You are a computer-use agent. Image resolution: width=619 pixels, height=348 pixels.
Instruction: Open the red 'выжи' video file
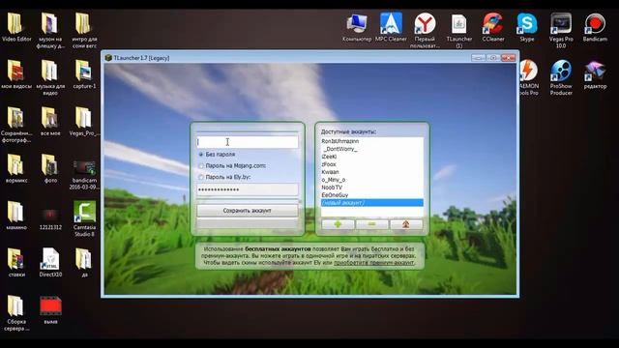[x=50, y=310]
